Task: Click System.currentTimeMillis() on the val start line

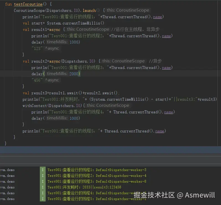Action: [76, 23]
